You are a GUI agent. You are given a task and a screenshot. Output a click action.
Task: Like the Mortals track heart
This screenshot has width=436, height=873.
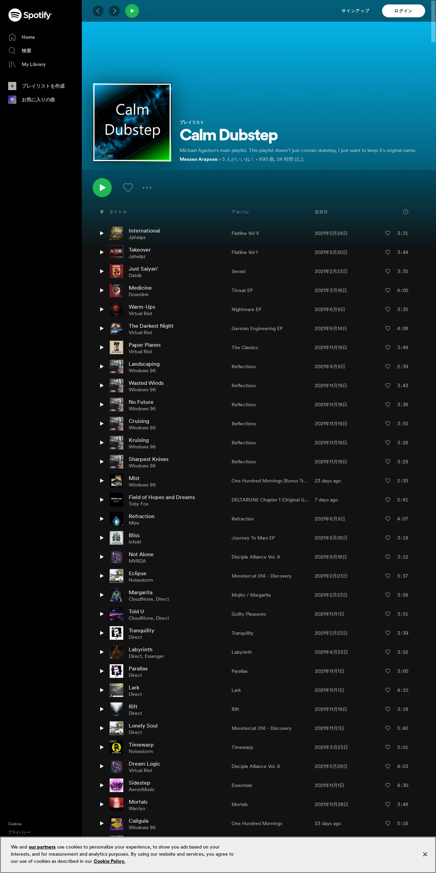click(388, 804)
